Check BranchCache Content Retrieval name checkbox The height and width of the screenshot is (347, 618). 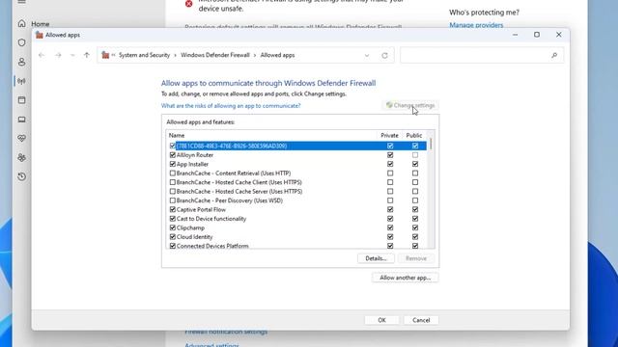[172, 173]
